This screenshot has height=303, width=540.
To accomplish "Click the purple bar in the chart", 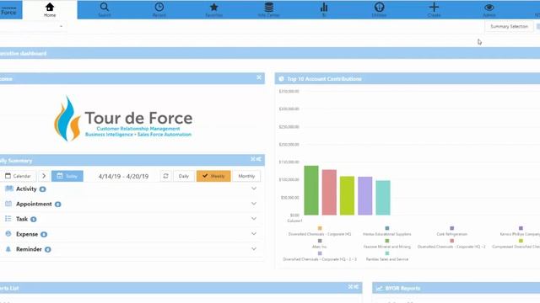I will click(365, 196).
